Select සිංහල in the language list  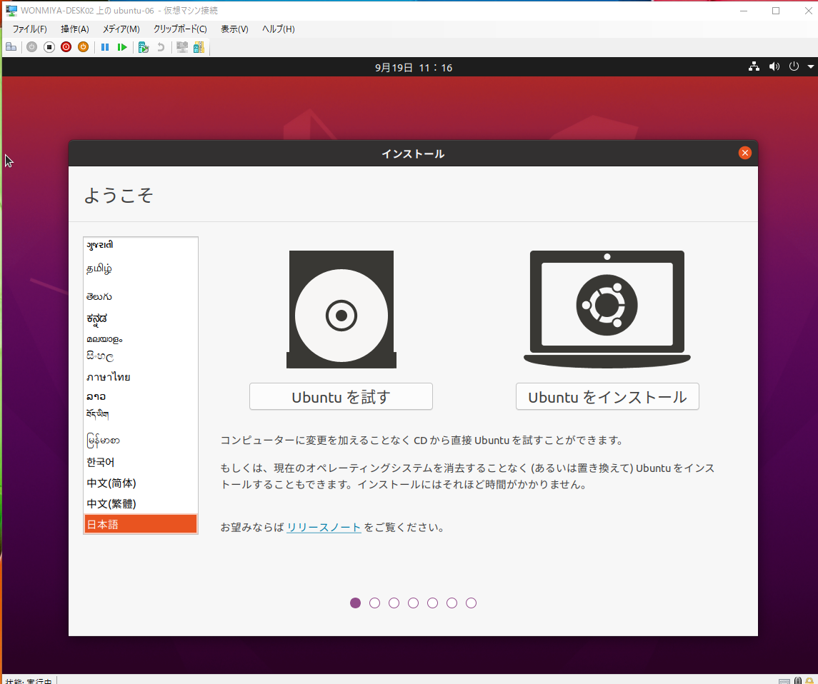(x=140, y=356)
